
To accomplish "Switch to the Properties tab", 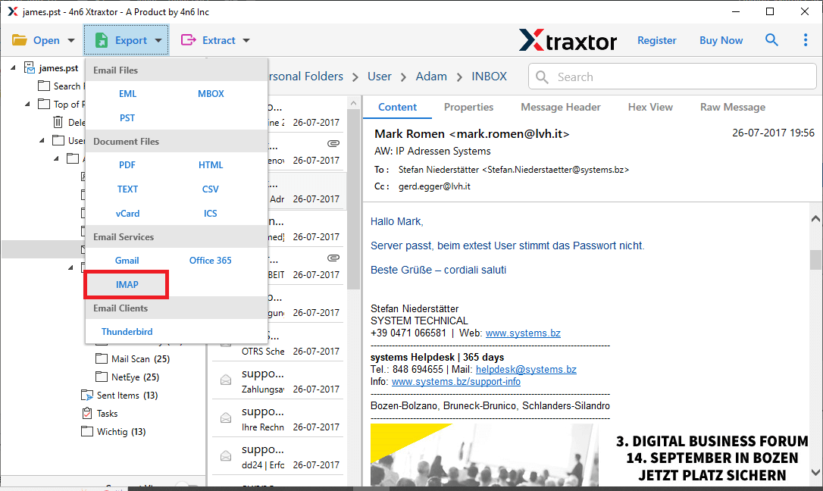I will 468,107.
